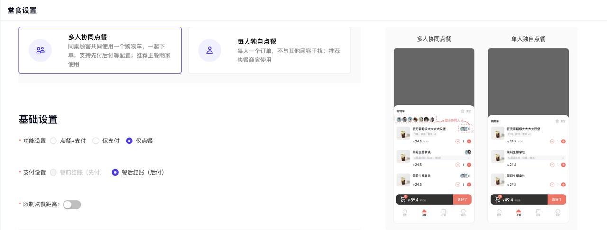Click the 功能设置 field label

pos(35,141)
